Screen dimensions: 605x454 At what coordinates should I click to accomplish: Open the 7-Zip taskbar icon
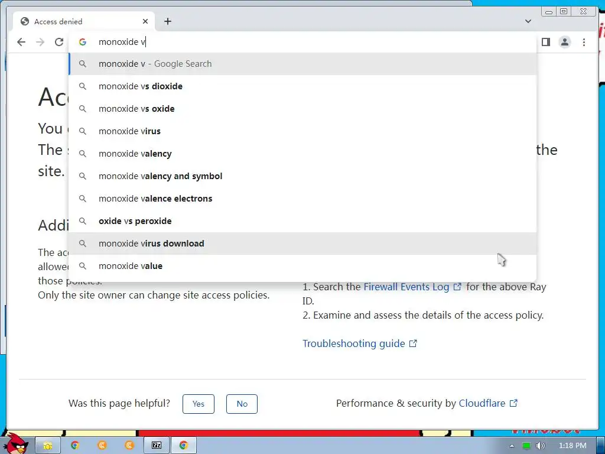(x=157, y=446)
